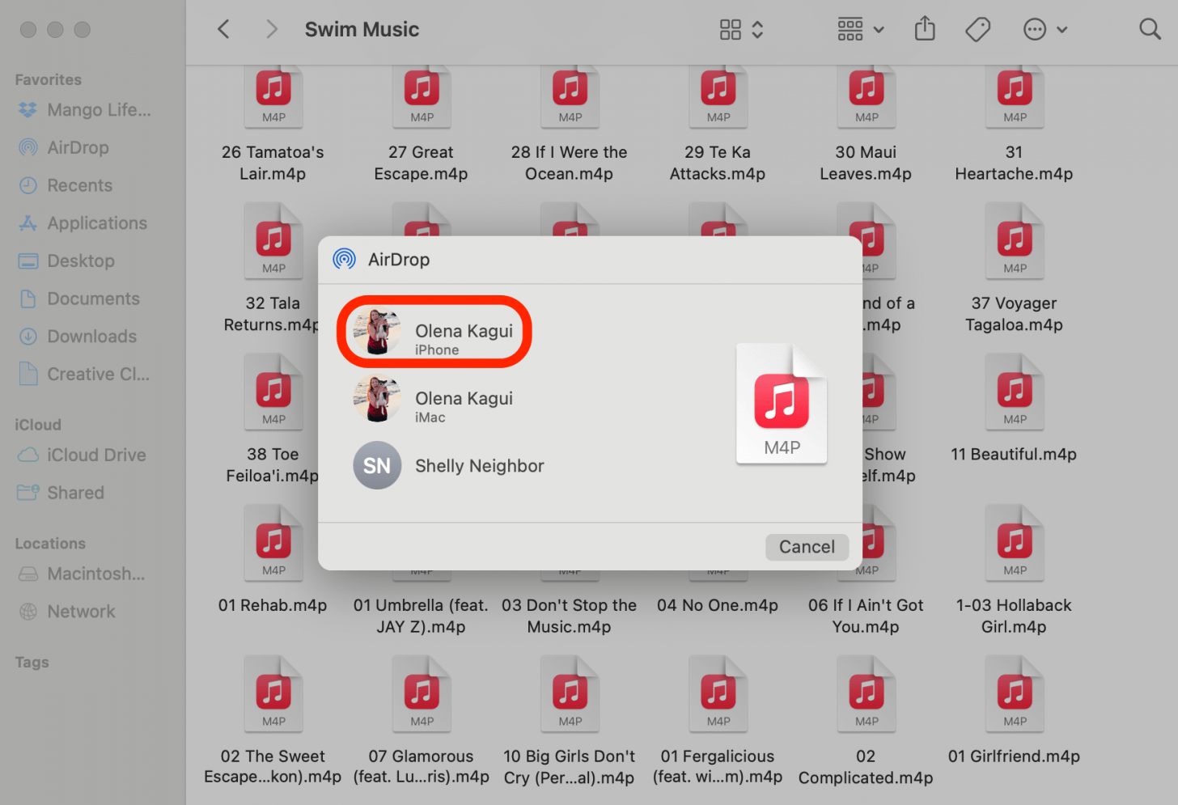1178x805 pixels.
Task: Select the 11 Beautiful.m4p file
Action: coord(1014,392)
